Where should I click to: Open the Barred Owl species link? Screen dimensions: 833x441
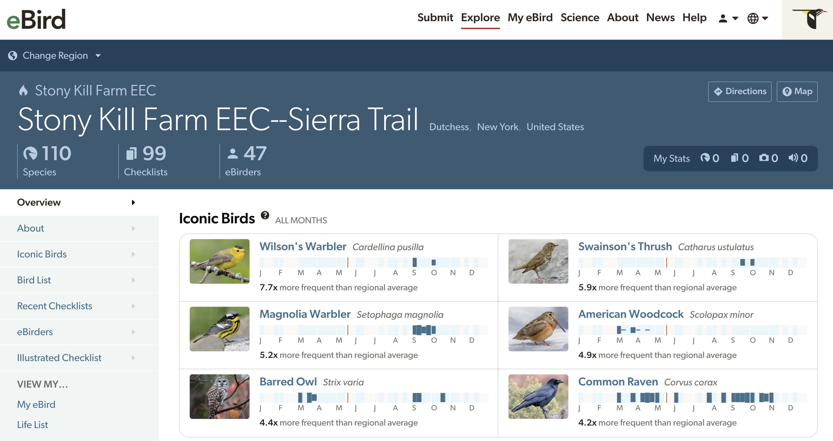click(x=288, y=382)
